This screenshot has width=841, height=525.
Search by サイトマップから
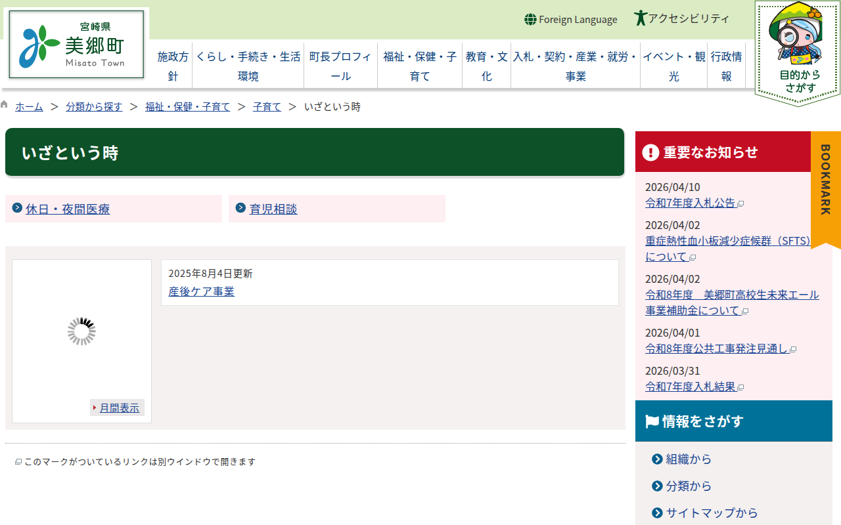click(x=712, y=513)
